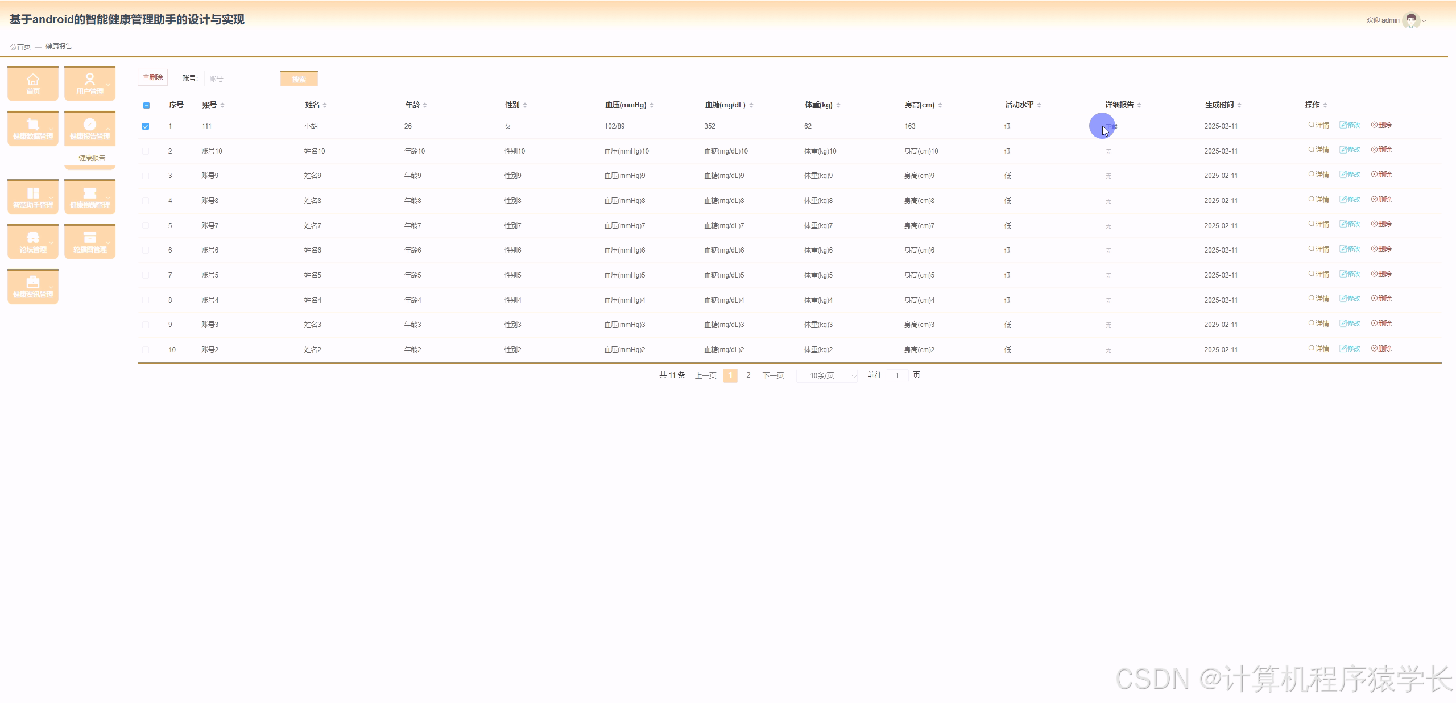This screenshot has height=703, width=1456.
Task: Click 修改 for the 小胡 row
Action: (1350, 125)
